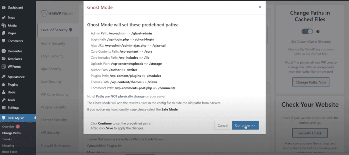Click the Elementor icon in sidebar
Screen dimensions: 349x155
[x=4, y=51]
